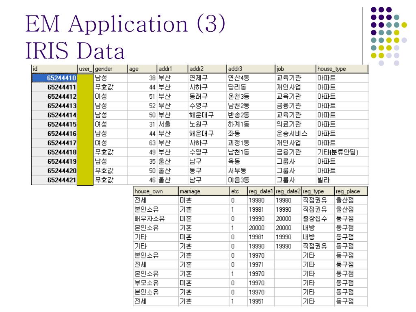Viewport: 416px width, 312px height.
Task: Click house_type cell 기타(분류안됨)
Action: point(342,152)
